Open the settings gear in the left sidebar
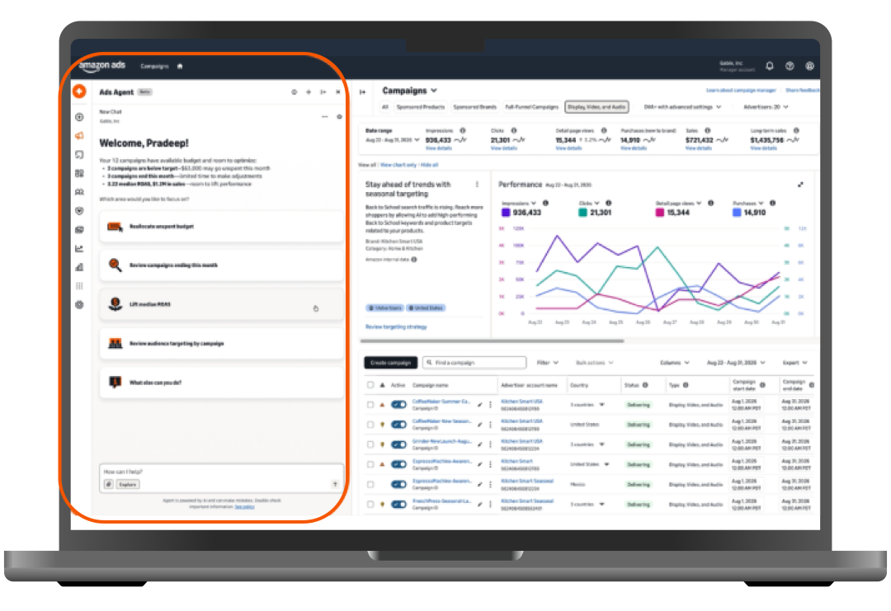The height and width of the screenshot is (611, 891). tap(79, 305)
